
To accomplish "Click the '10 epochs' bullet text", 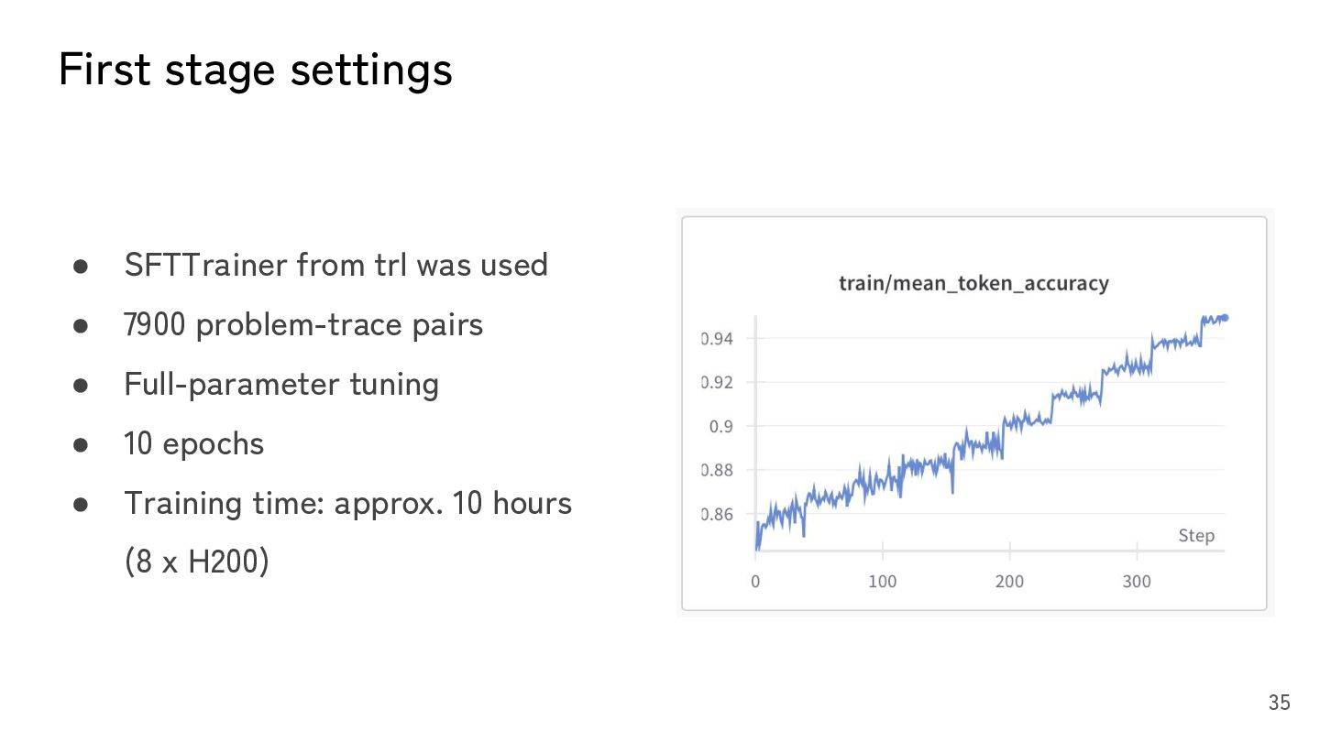I will [x=194, y=444].
